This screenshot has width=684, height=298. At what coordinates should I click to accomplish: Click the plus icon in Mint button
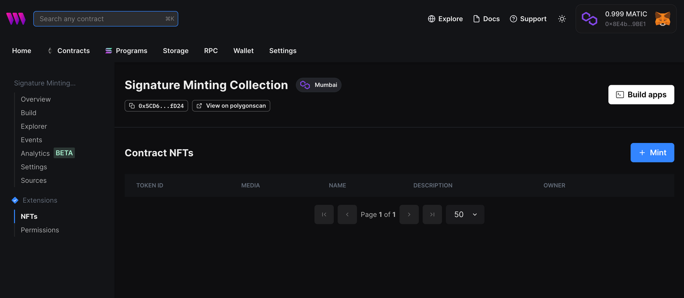642,153
